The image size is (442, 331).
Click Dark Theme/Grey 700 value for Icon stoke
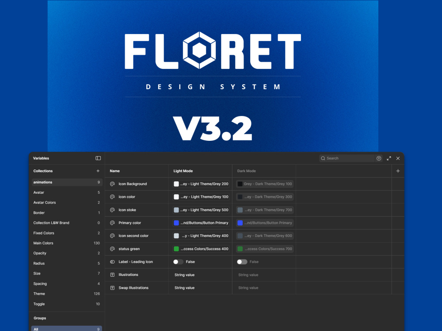(x=265, y=210)
